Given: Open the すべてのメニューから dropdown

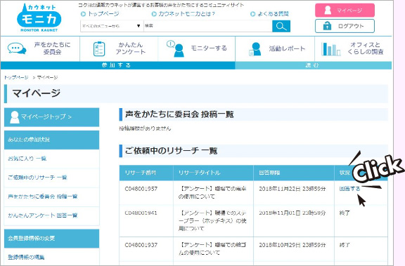Looking at the screenshot, I should pos(112,26).
